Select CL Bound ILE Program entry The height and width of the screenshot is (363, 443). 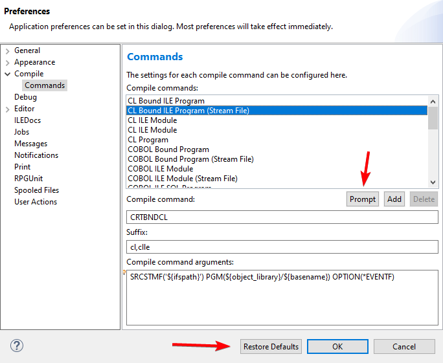point(166,101)
